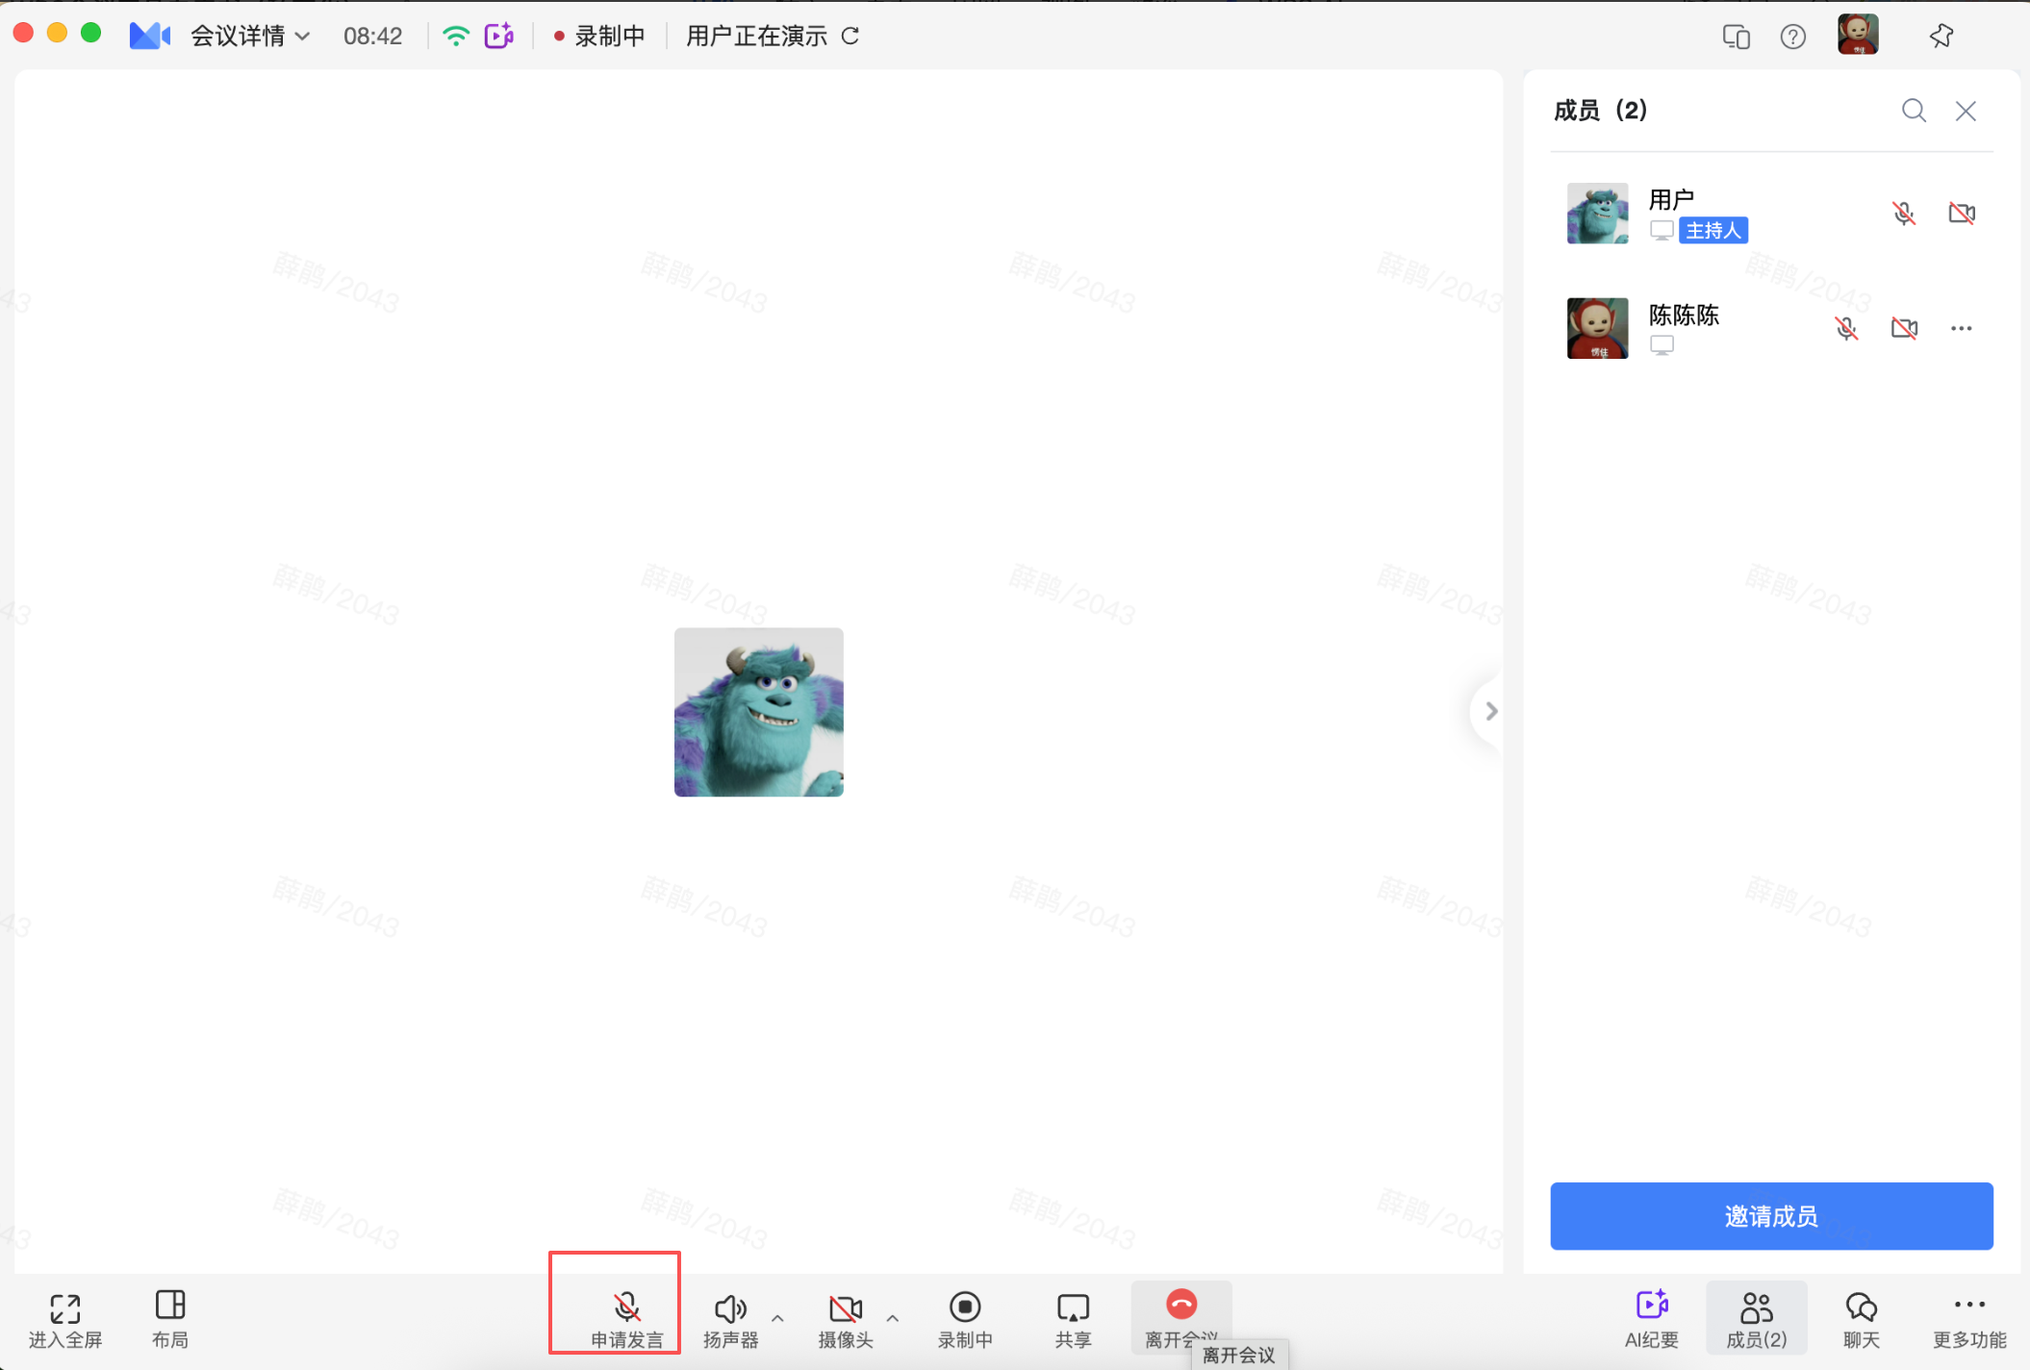Enter full screen via 进入全屏
This screenshot has height=1370, width=2030.
64,1319
